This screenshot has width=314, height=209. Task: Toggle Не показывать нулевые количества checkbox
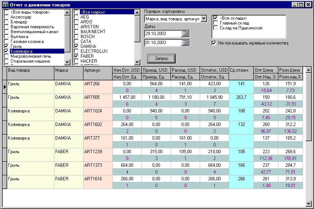pos(214,43)
